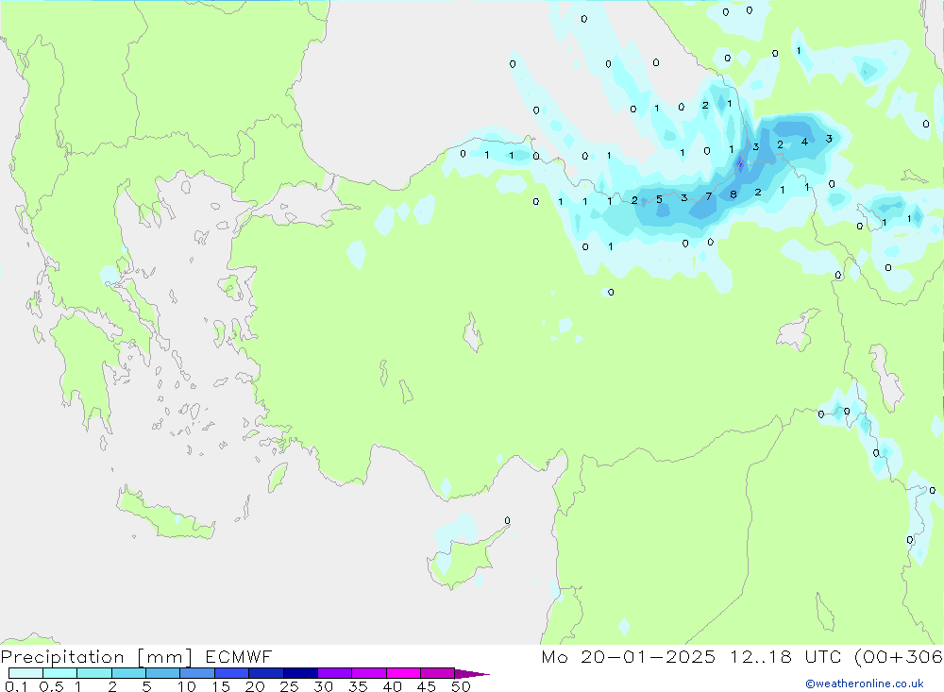Click legend label '0.5'
The width and height of the screenshot is (944, 692).
coord(51,686)
